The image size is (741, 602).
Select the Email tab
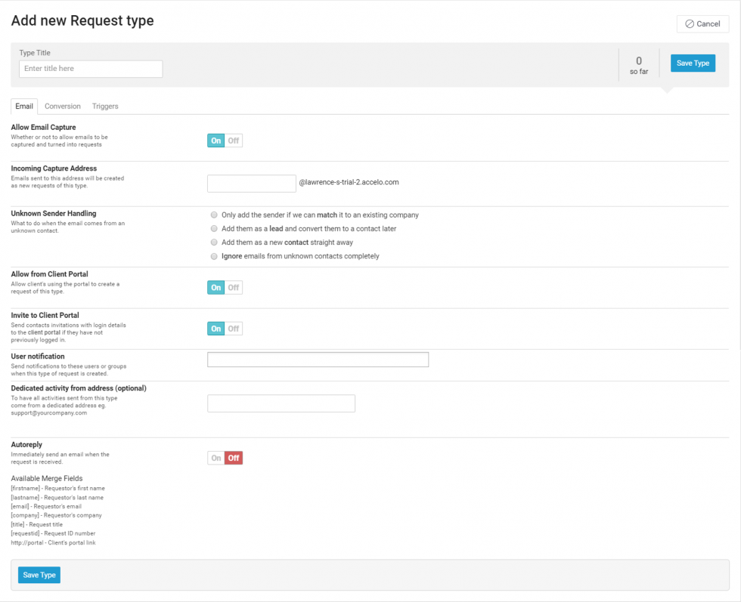(23, 106)
